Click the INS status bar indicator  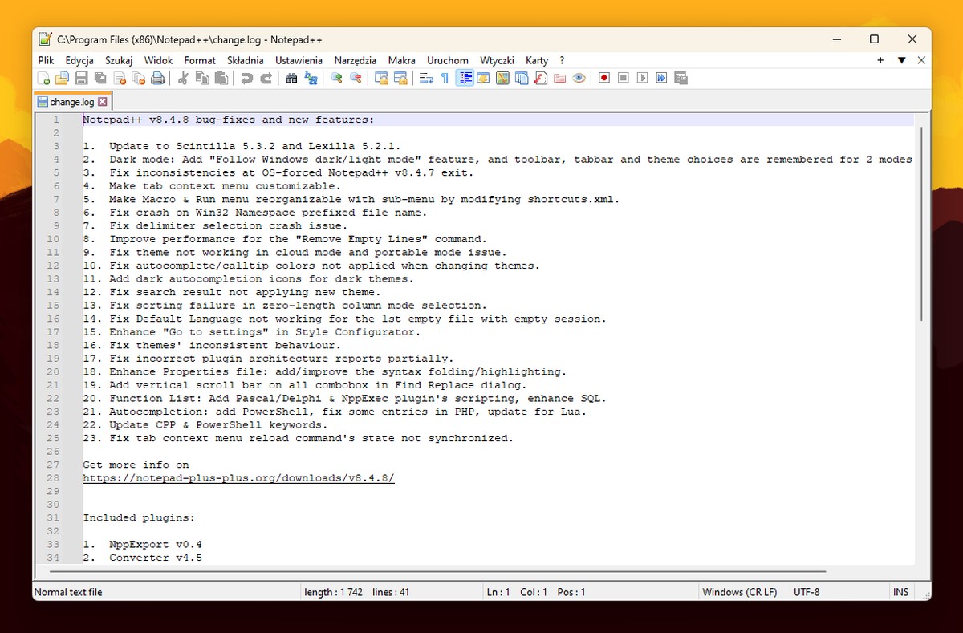pos(900,592)
